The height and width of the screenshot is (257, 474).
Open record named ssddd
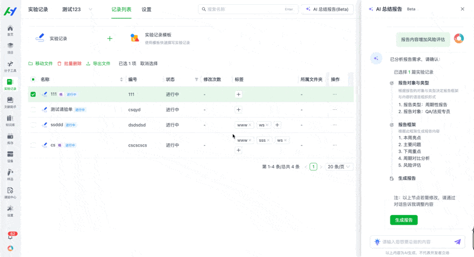pos(56,125)
